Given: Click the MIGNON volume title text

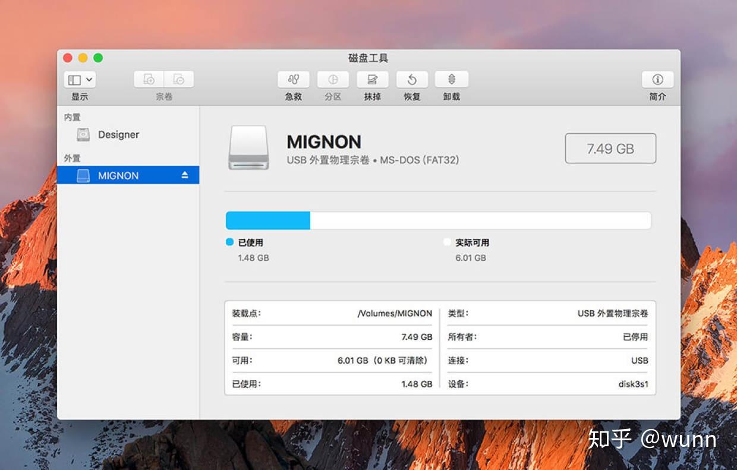Looking at the screenshot, I should point(324,141).
